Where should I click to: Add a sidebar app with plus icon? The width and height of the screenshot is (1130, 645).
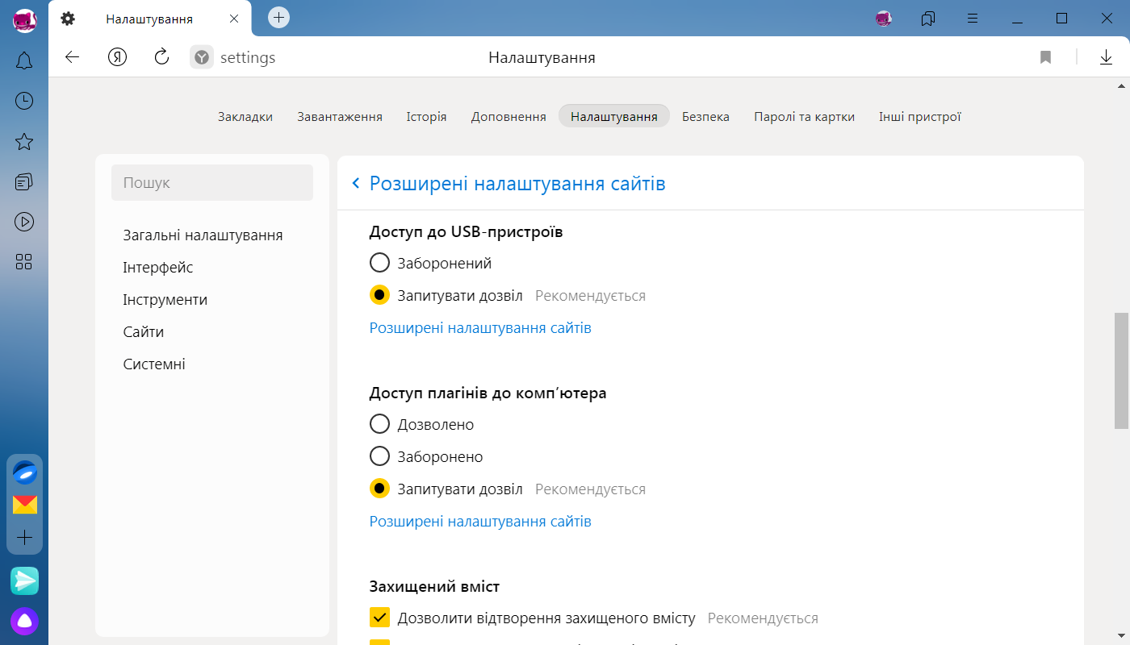[x=25, y=537]
